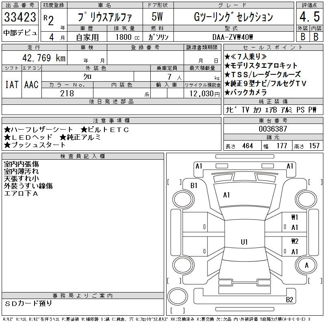Select the W2 repair mark on the diagram
The width and height of the screenshot is (325, 325).
click(x=295, y=241)
